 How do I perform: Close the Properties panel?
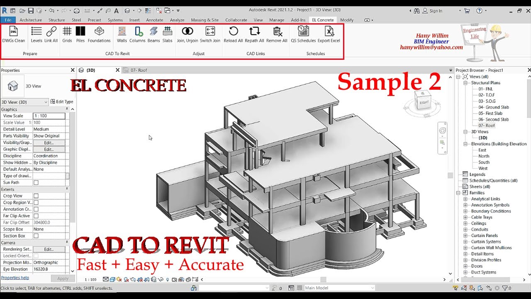tap(73, 70)
